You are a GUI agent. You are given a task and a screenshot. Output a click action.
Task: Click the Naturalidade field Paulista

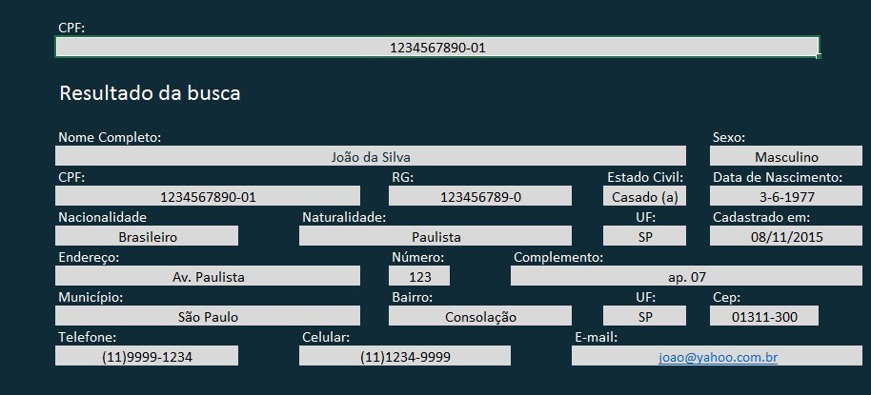click(x=435, y=236)
